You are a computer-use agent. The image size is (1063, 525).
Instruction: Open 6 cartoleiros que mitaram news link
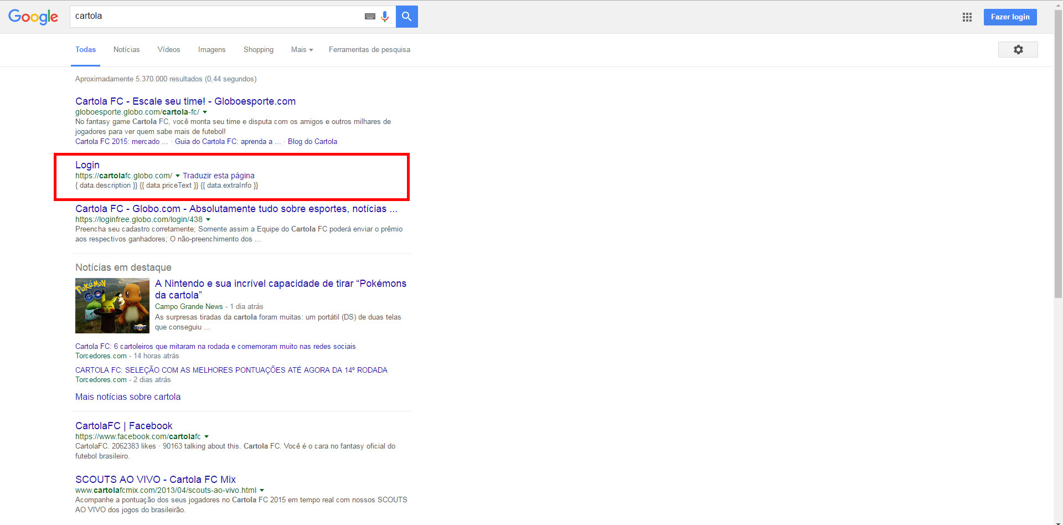(215, 347)
